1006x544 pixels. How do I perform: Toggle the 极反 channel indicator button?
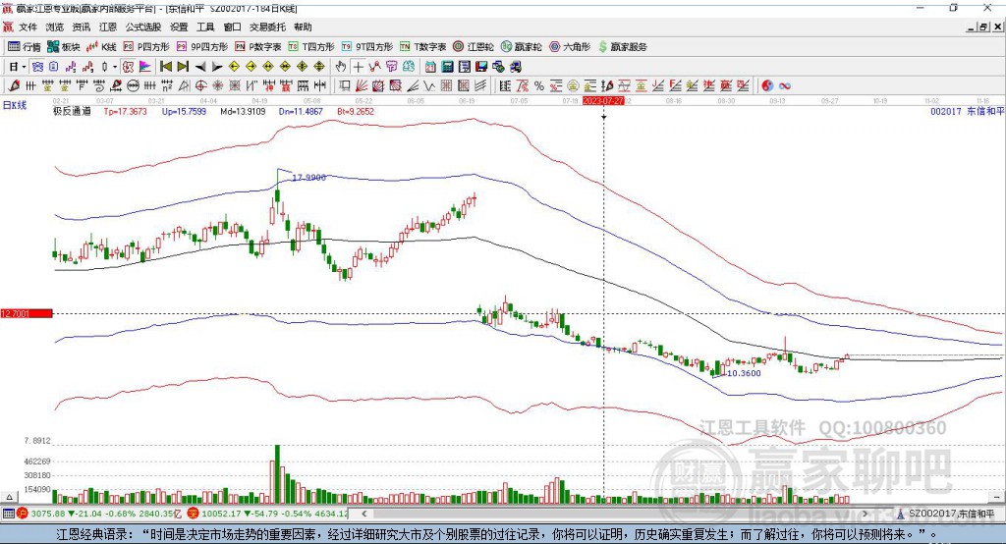click(128, 67)
